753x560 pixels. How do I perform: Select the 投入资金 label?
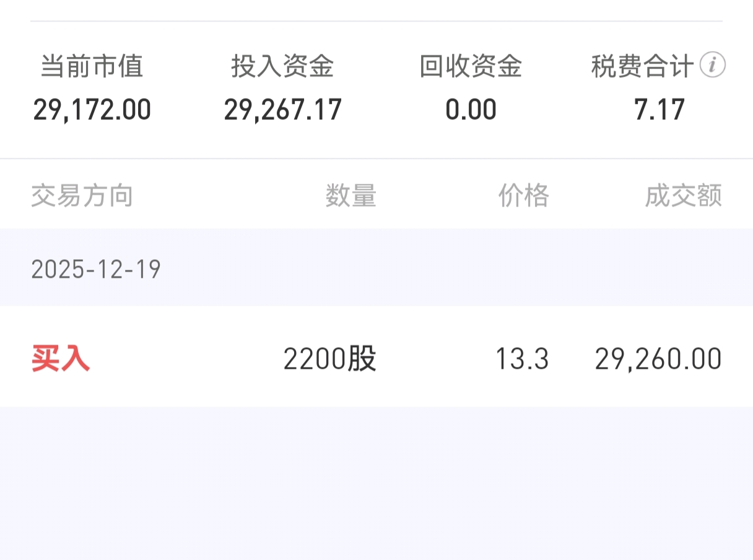coord(283,66)
